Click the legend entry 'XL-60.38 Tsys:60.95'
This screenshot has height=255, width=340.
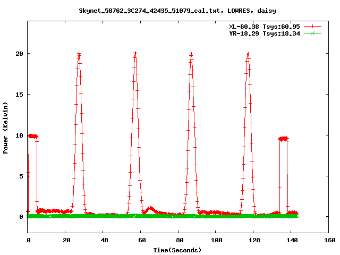pyautogui.click(x=265, y=27)
